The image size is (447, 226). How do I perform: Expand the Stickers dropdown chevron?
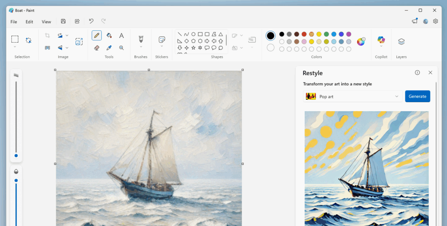click(162, 46)
